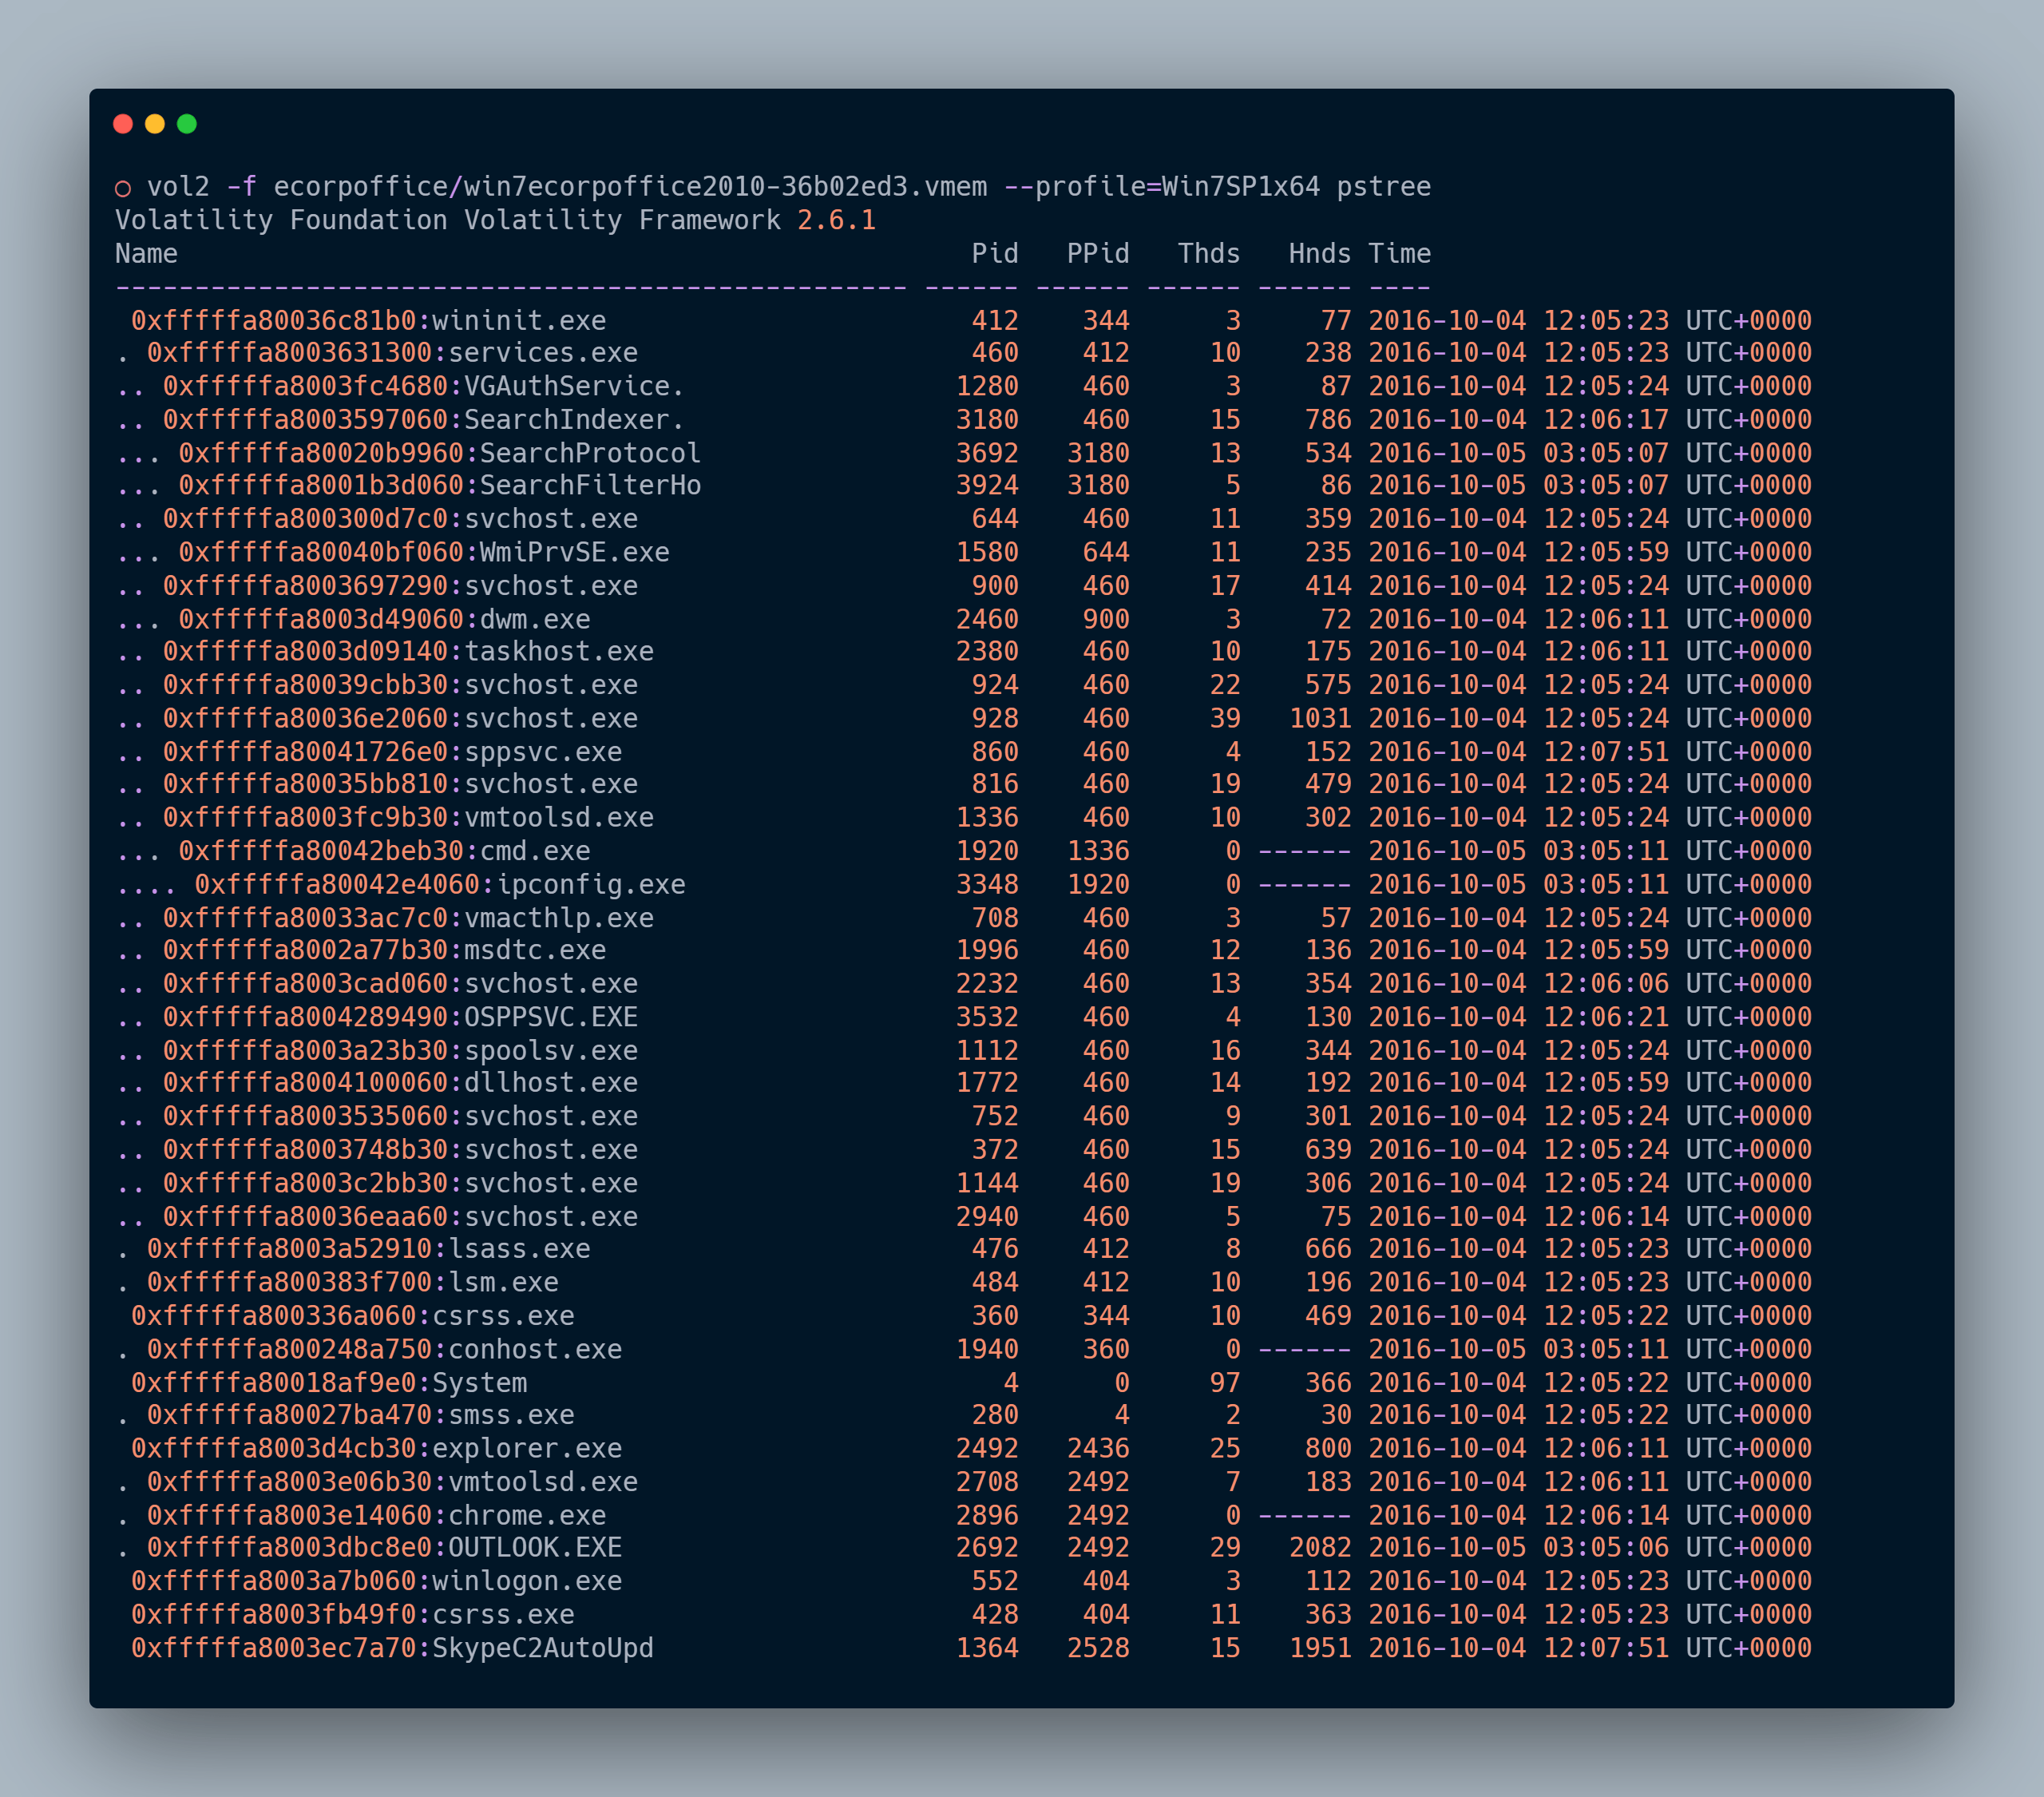Click the Pid column header
The width and height of the screenshot is (2044, 1797).
[994, 254]
